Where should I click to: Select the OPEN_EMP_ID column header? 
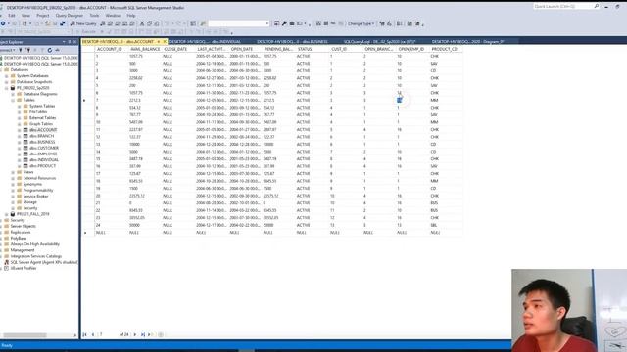click(x=412, y=49)
